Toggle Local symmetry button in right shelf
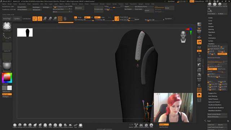The width and height of the screenshot is (231, 130). click(199, 42)
